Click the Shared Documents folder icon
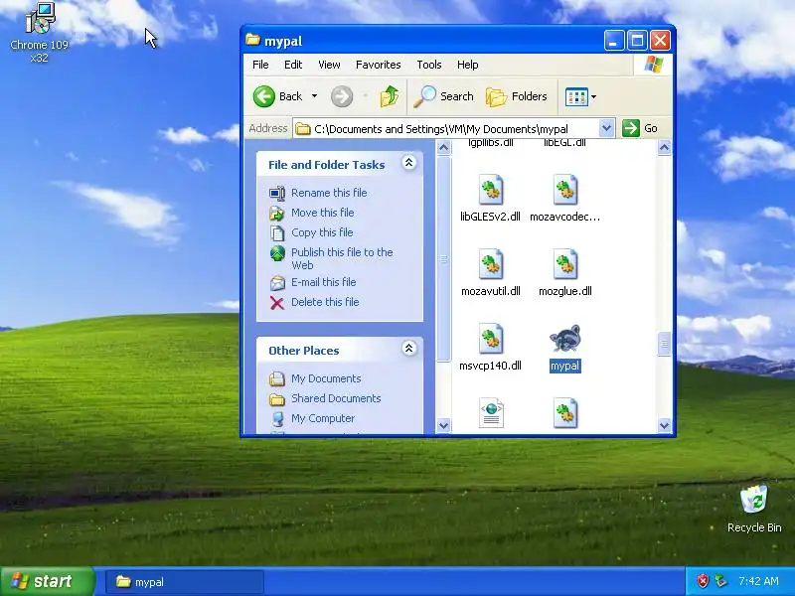 pyautogui.click(x=277, y=399)
